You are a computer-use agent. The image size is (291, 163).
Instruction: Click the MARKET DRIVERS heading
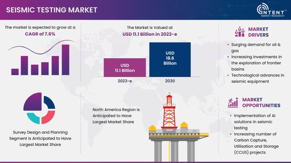tap(258, 32)
